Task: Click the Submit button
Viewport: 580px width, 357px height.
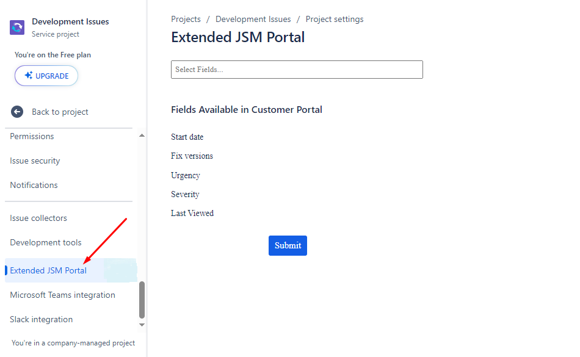Action: point(288,245)
